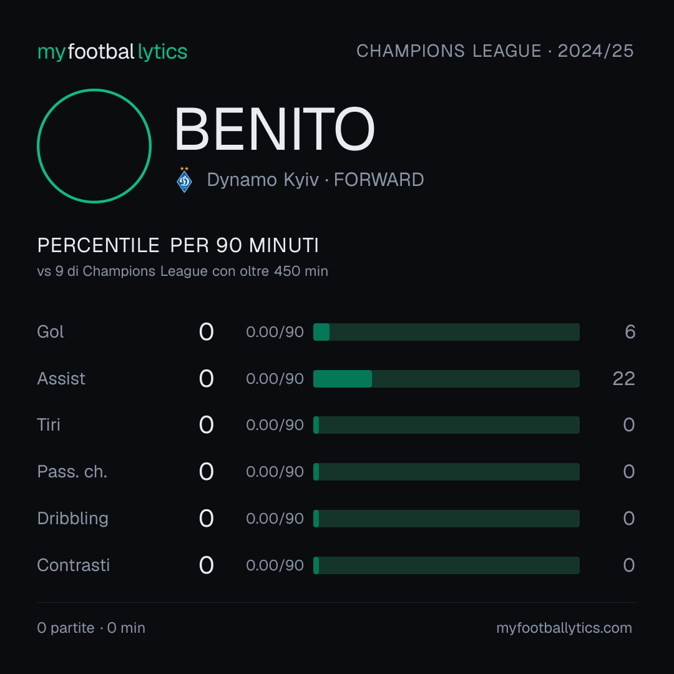Screen dimensions: 674x674
Task: Click the myfootballytics logo
Action: [112, 52]
